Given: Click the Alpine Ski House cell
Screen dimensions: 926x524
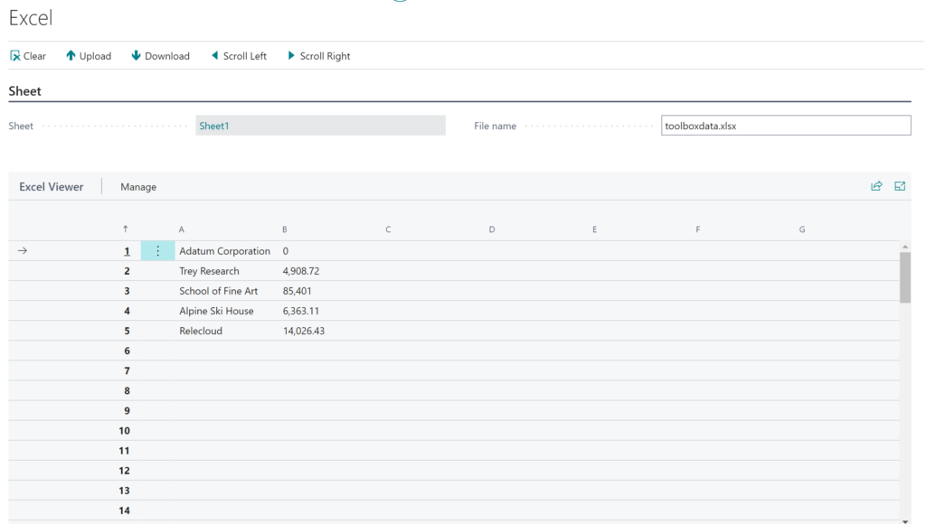Looking at the screenshot, I should [216, 312].
